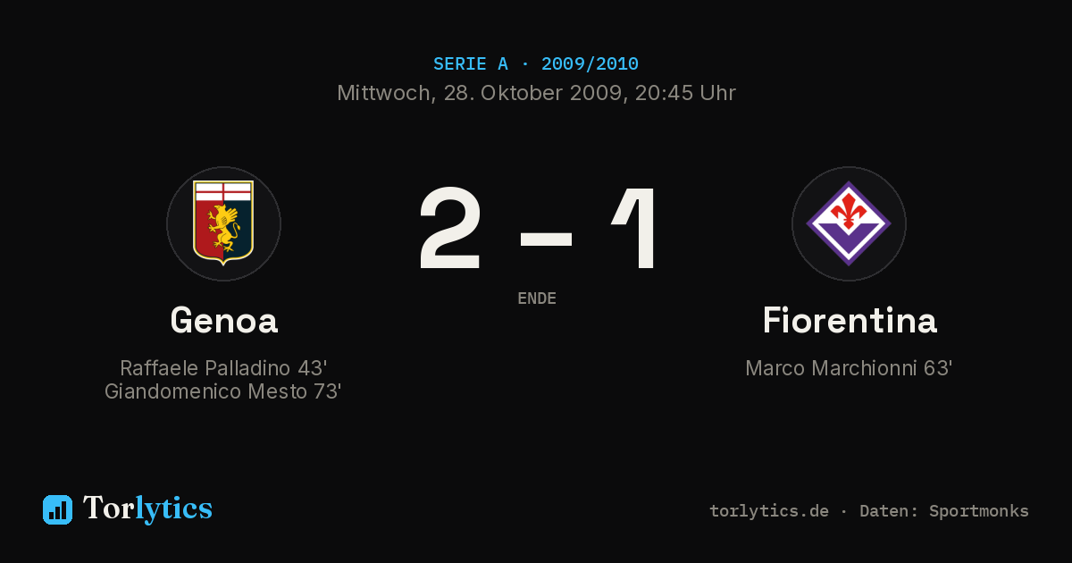Select scorer Giandomenico Mesto 73'
Image resolution: width=1072 pixels, height=563 pixels.
coord(223,391)
